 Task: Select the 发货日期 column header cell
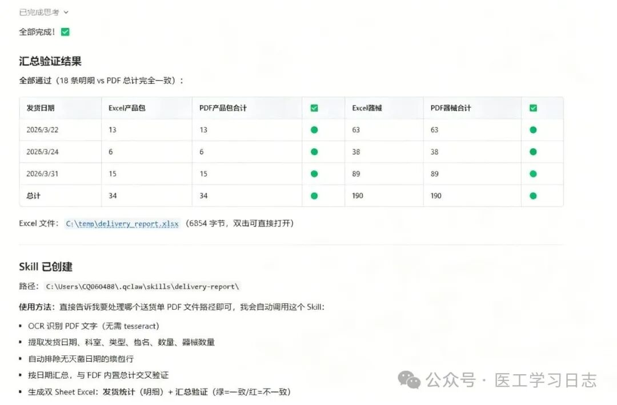[x=40, y=107]
